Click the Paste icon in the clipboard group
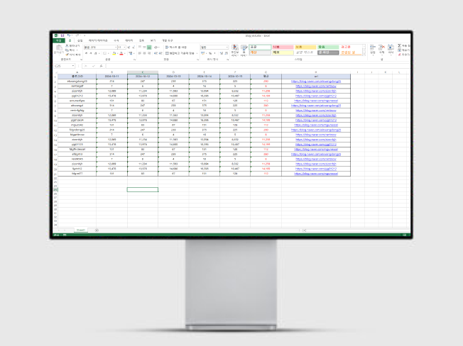The height and width of the screenshot is (346, 463). (x=58, y=49)
